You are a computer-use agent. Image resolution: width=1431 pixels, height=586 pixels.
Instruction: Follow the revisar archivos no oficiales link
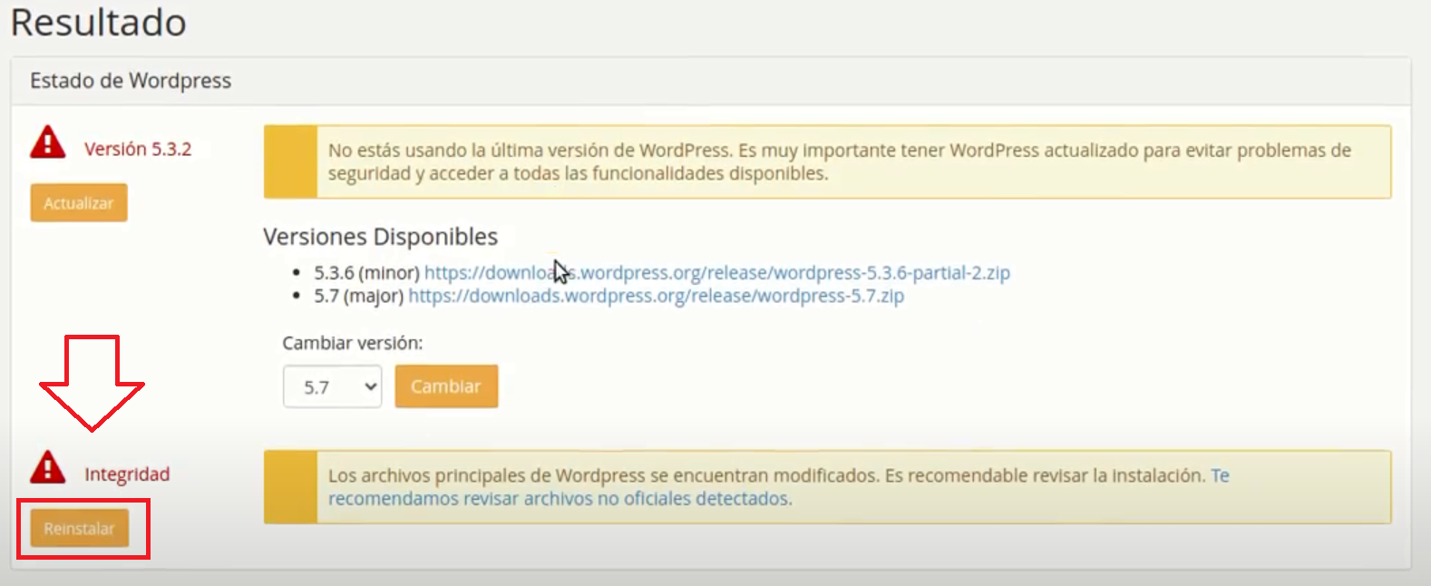[560, 499]
